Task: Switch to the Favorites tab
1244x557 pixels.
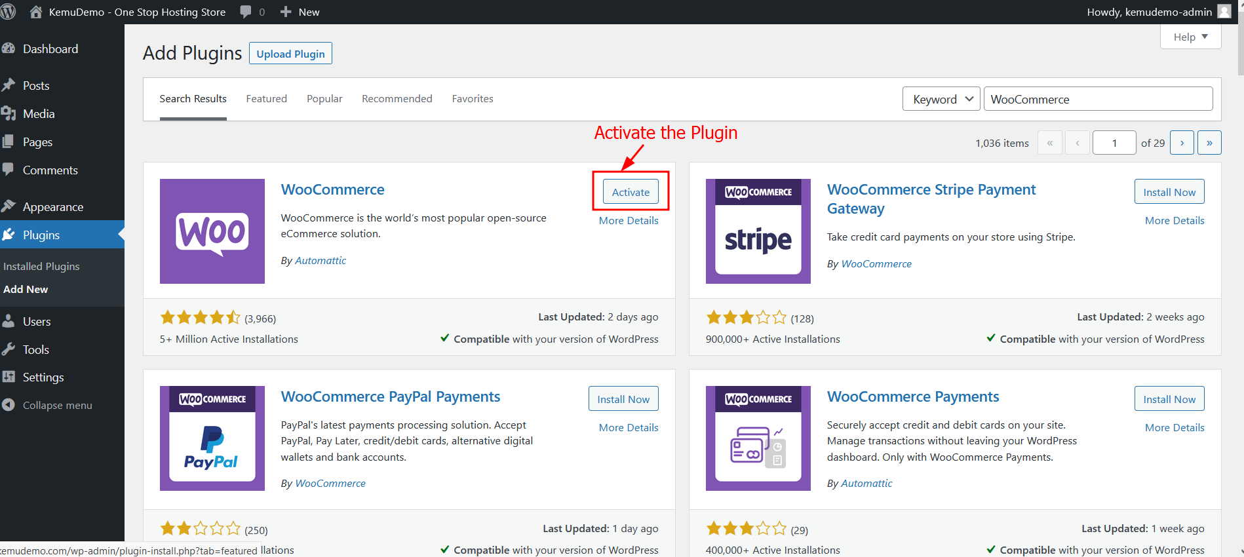Action: point(473,98)
